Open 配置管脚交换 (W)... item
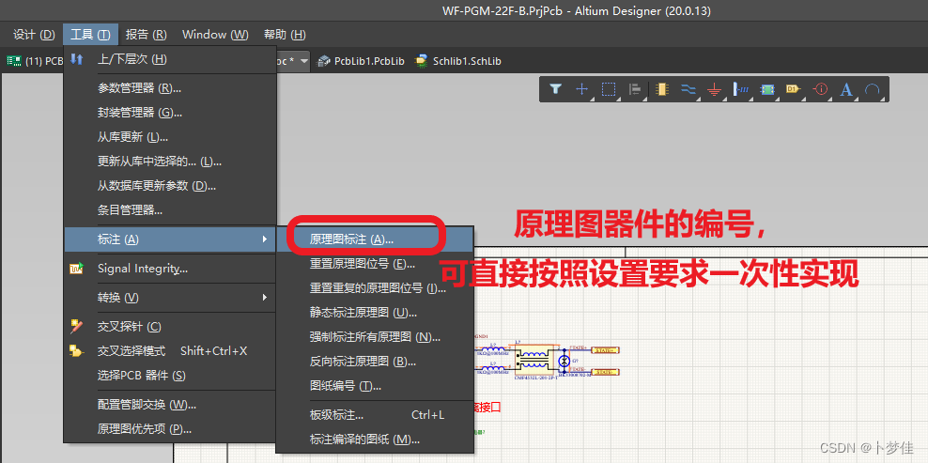 click(x=170, y=405)
